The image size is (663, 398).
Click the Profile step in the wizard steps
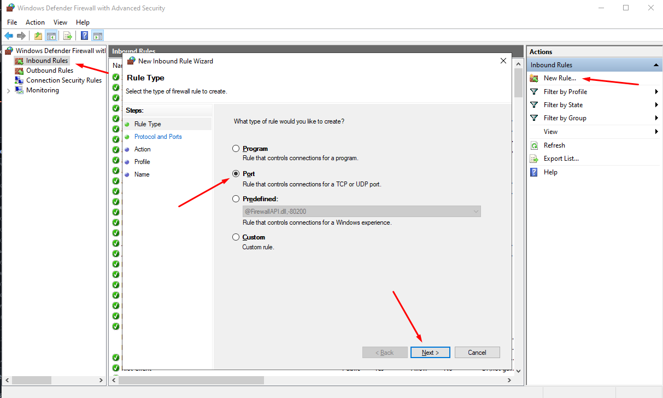click(x=142, y=162)
